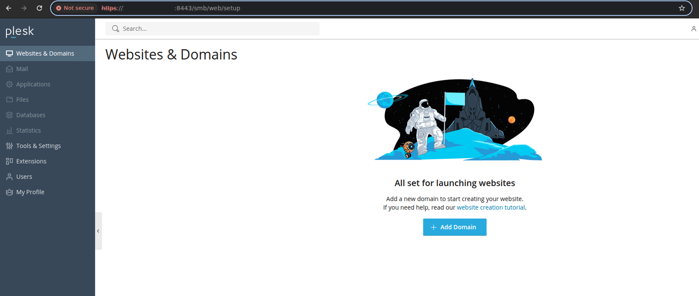Open My Profile from sidebar
This screenshot has height=296, width=699.
pos(30,192)
